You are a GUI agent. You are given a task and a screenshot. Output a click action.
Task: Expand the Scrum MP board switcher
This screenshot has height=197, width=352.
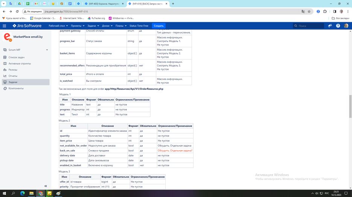pos(26,50)
